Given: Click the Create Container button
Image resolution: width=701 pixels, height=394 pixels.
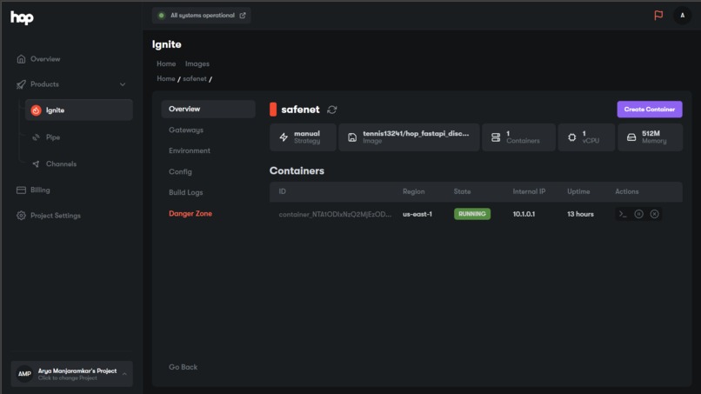Looking at the screenshot, I should [x=650, y=109].
